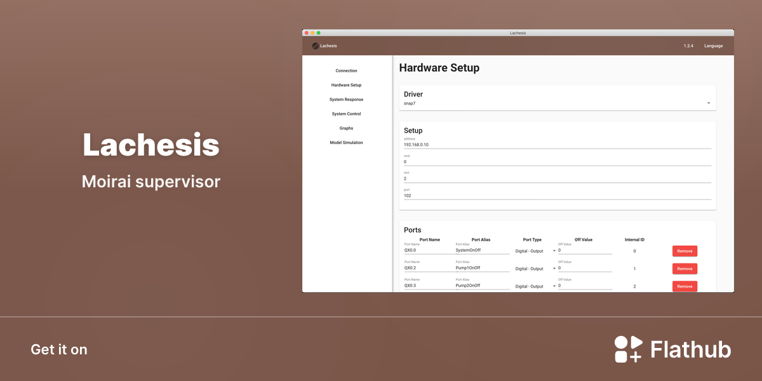This screenshot has width=762, height=381.
Task: Edit Port Alias Pump1OnOff field
Action: (483, 268)
